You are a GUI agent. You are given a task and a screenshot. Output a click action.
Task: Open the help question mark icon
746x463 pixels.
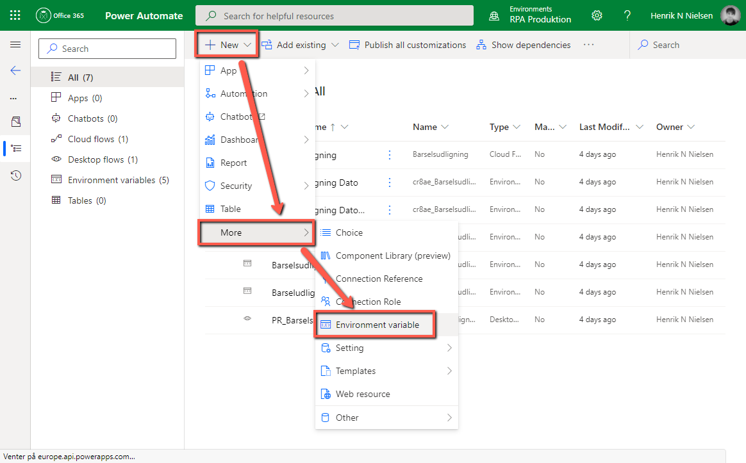(x=627, y=15)
